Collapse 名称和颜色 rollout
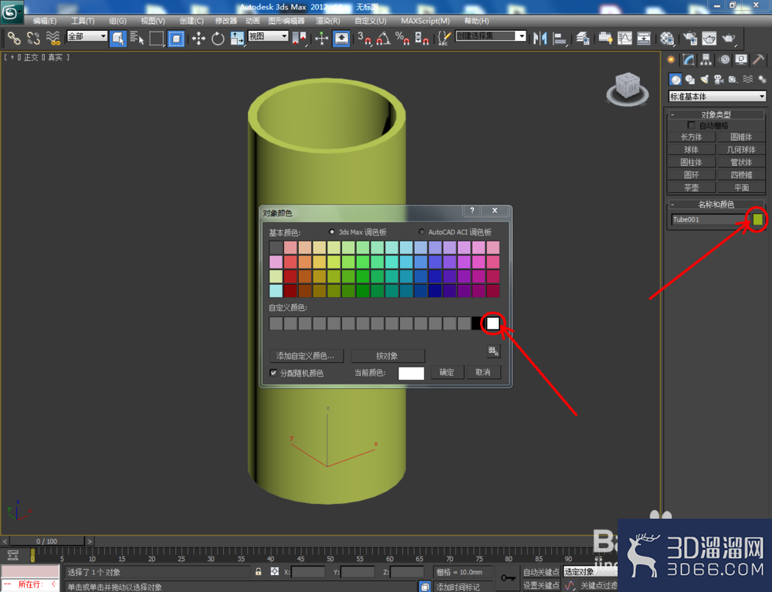The width and height of the screenshot is (772, 592). (x=716, y=205)
